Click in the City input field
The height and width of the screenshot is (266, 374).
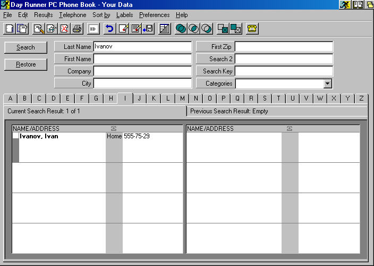tap(142, 84)
